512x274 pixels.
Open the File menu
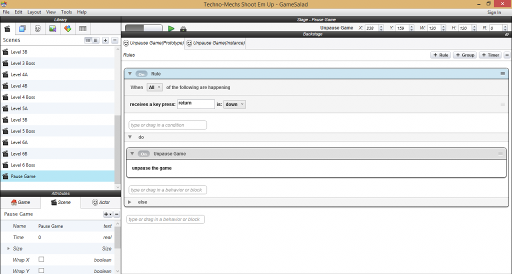tap(6, 12)
